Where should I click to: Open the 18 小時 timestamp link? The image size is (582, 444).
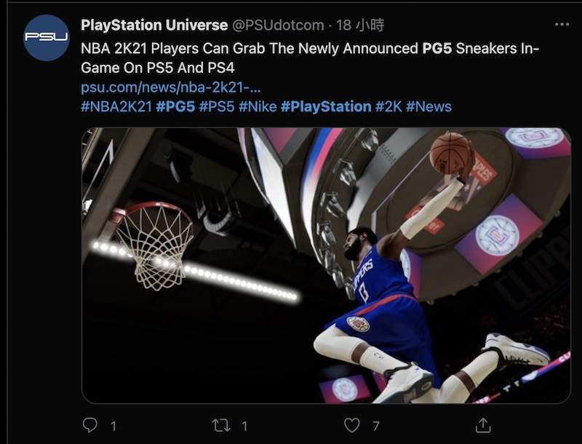[360, 25]
